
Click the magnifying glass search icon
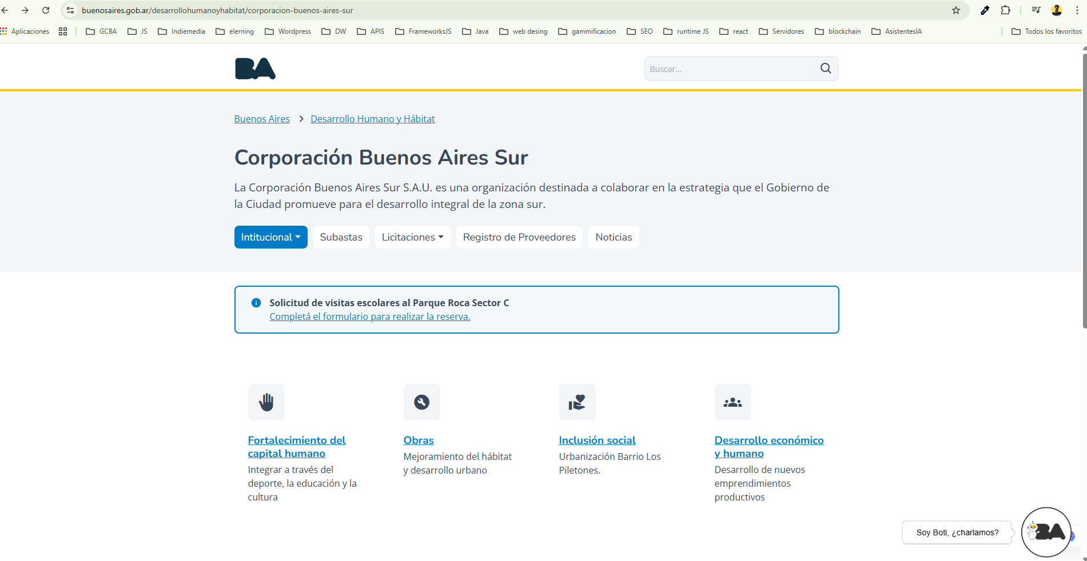(825, 69)
